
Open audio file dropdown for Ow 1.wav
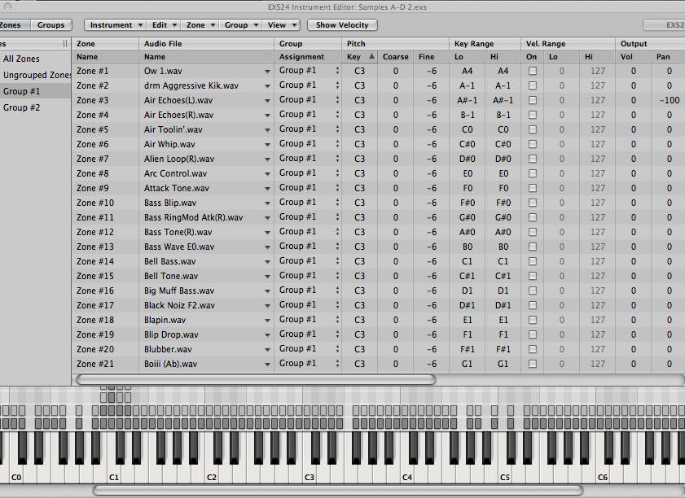click(x=267, y=72)
